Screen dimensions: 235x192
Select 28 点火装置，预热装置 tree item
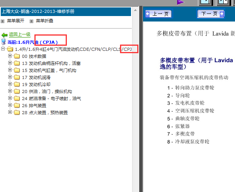[45, 113]
